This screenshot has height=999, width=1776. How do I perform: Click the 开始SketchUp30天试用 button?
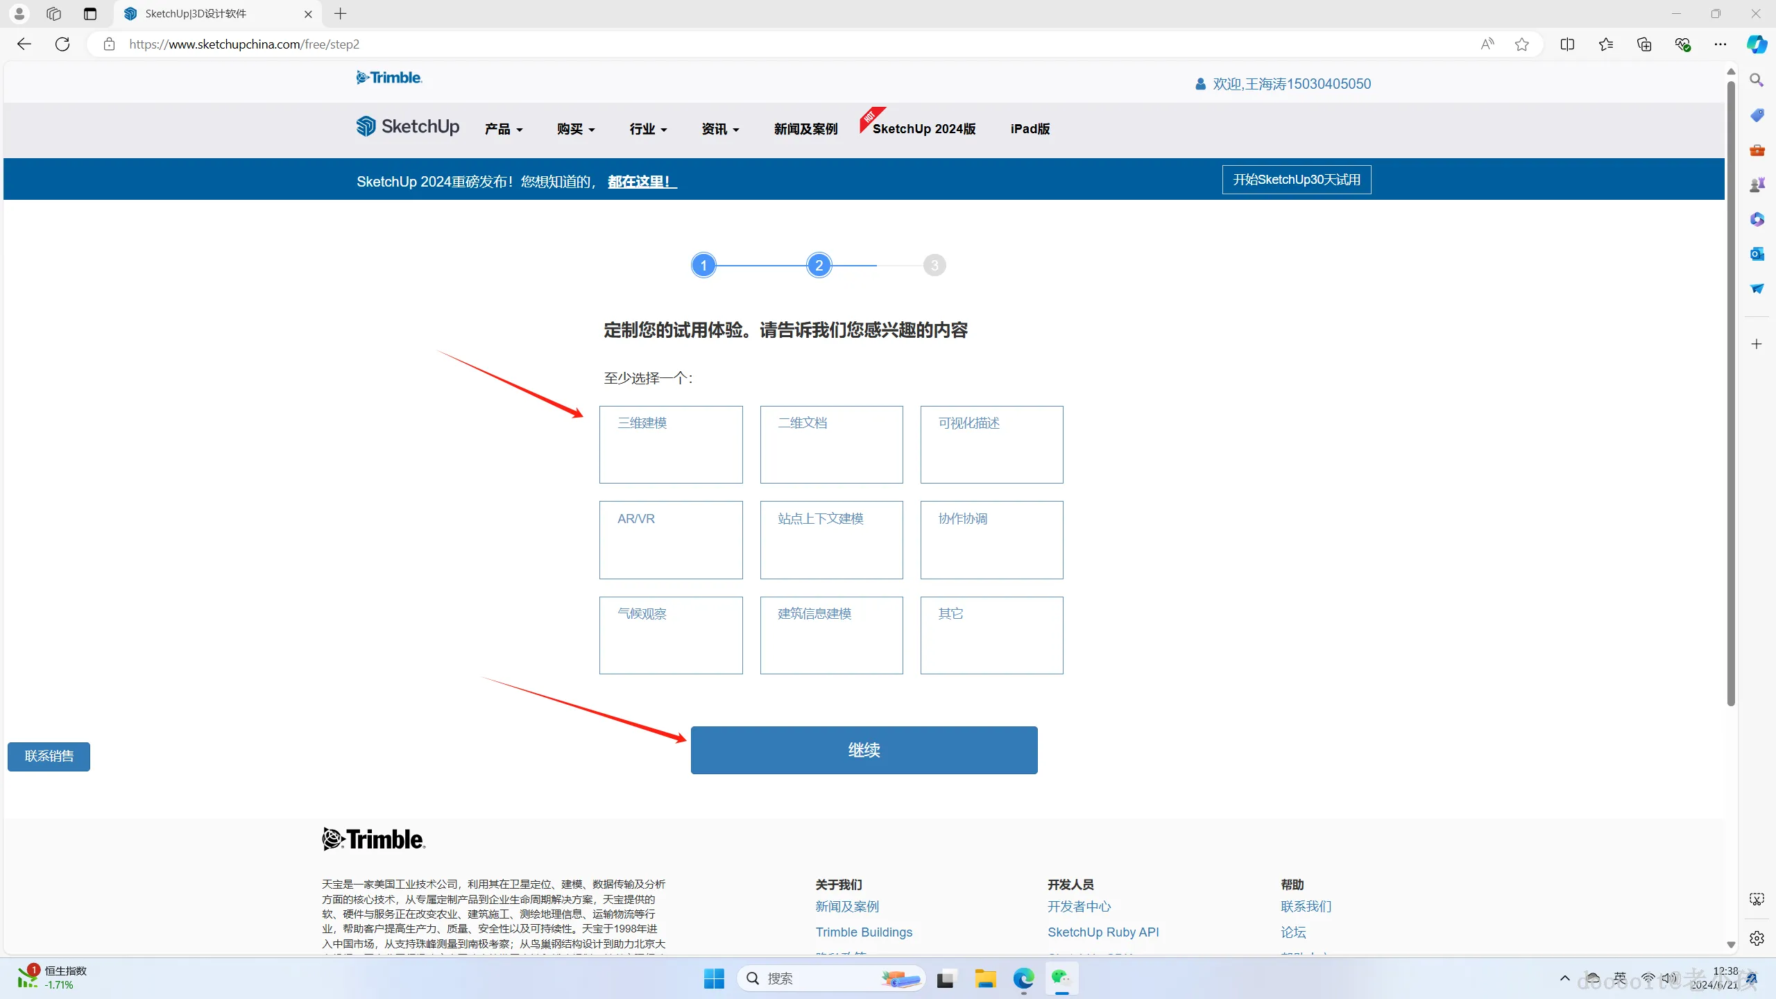[1296, 180]
